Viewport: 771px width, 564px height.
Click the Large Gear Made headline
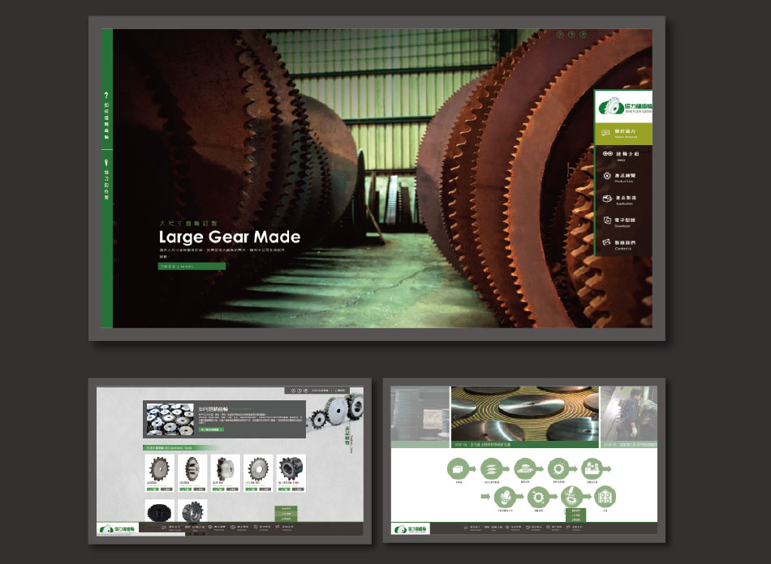(230, 237)
